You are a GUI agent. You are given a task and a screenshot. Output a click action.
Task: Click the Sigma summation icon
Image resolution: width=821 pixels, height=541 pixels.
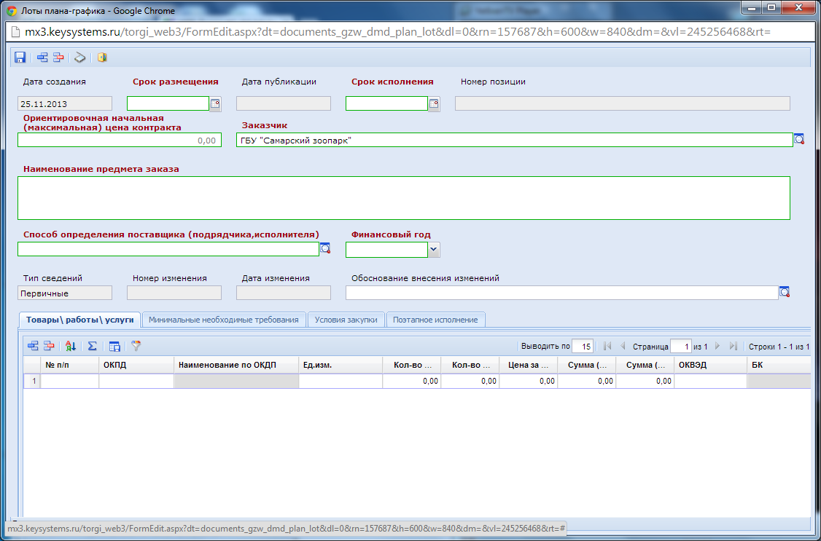(92, 347)
